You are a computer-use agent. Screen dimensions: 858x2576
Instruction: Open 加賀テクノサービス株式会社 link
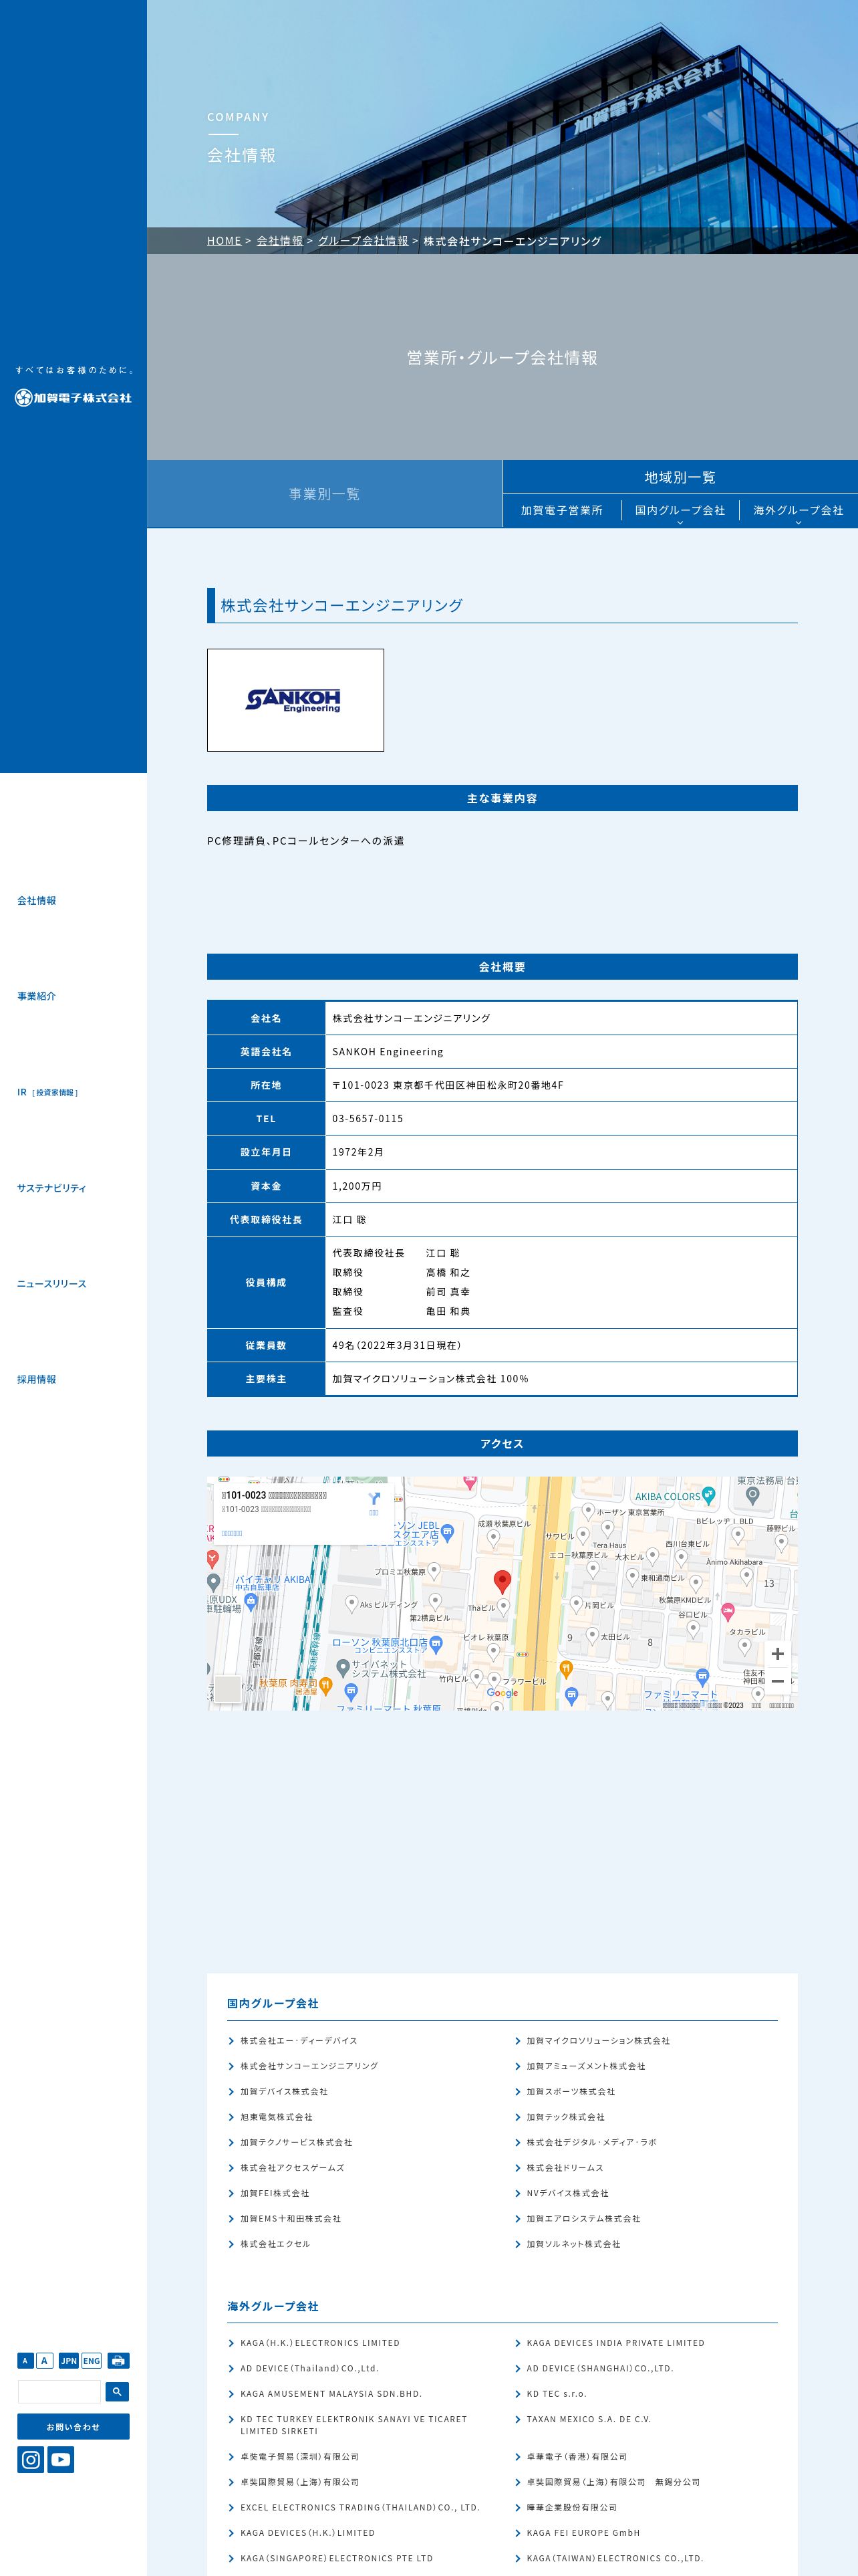tap(295, 2142)
